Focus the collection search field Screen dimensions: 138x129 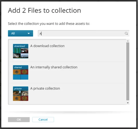[x=84, y=33]
